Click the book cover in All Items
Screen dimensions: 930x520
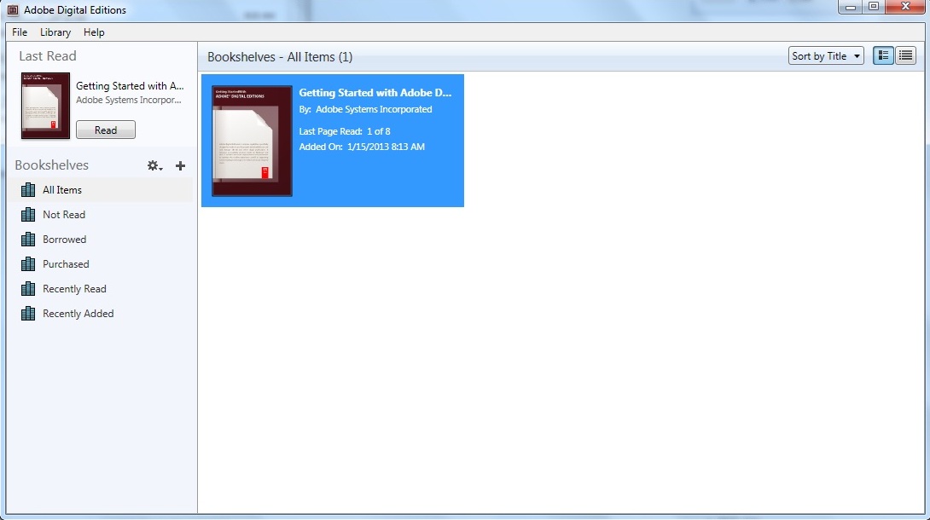pos(252,141)
